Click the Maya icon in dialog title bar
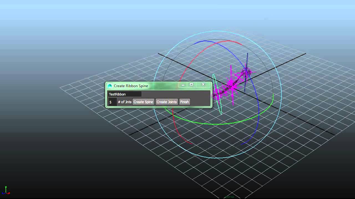 (110, 86)
